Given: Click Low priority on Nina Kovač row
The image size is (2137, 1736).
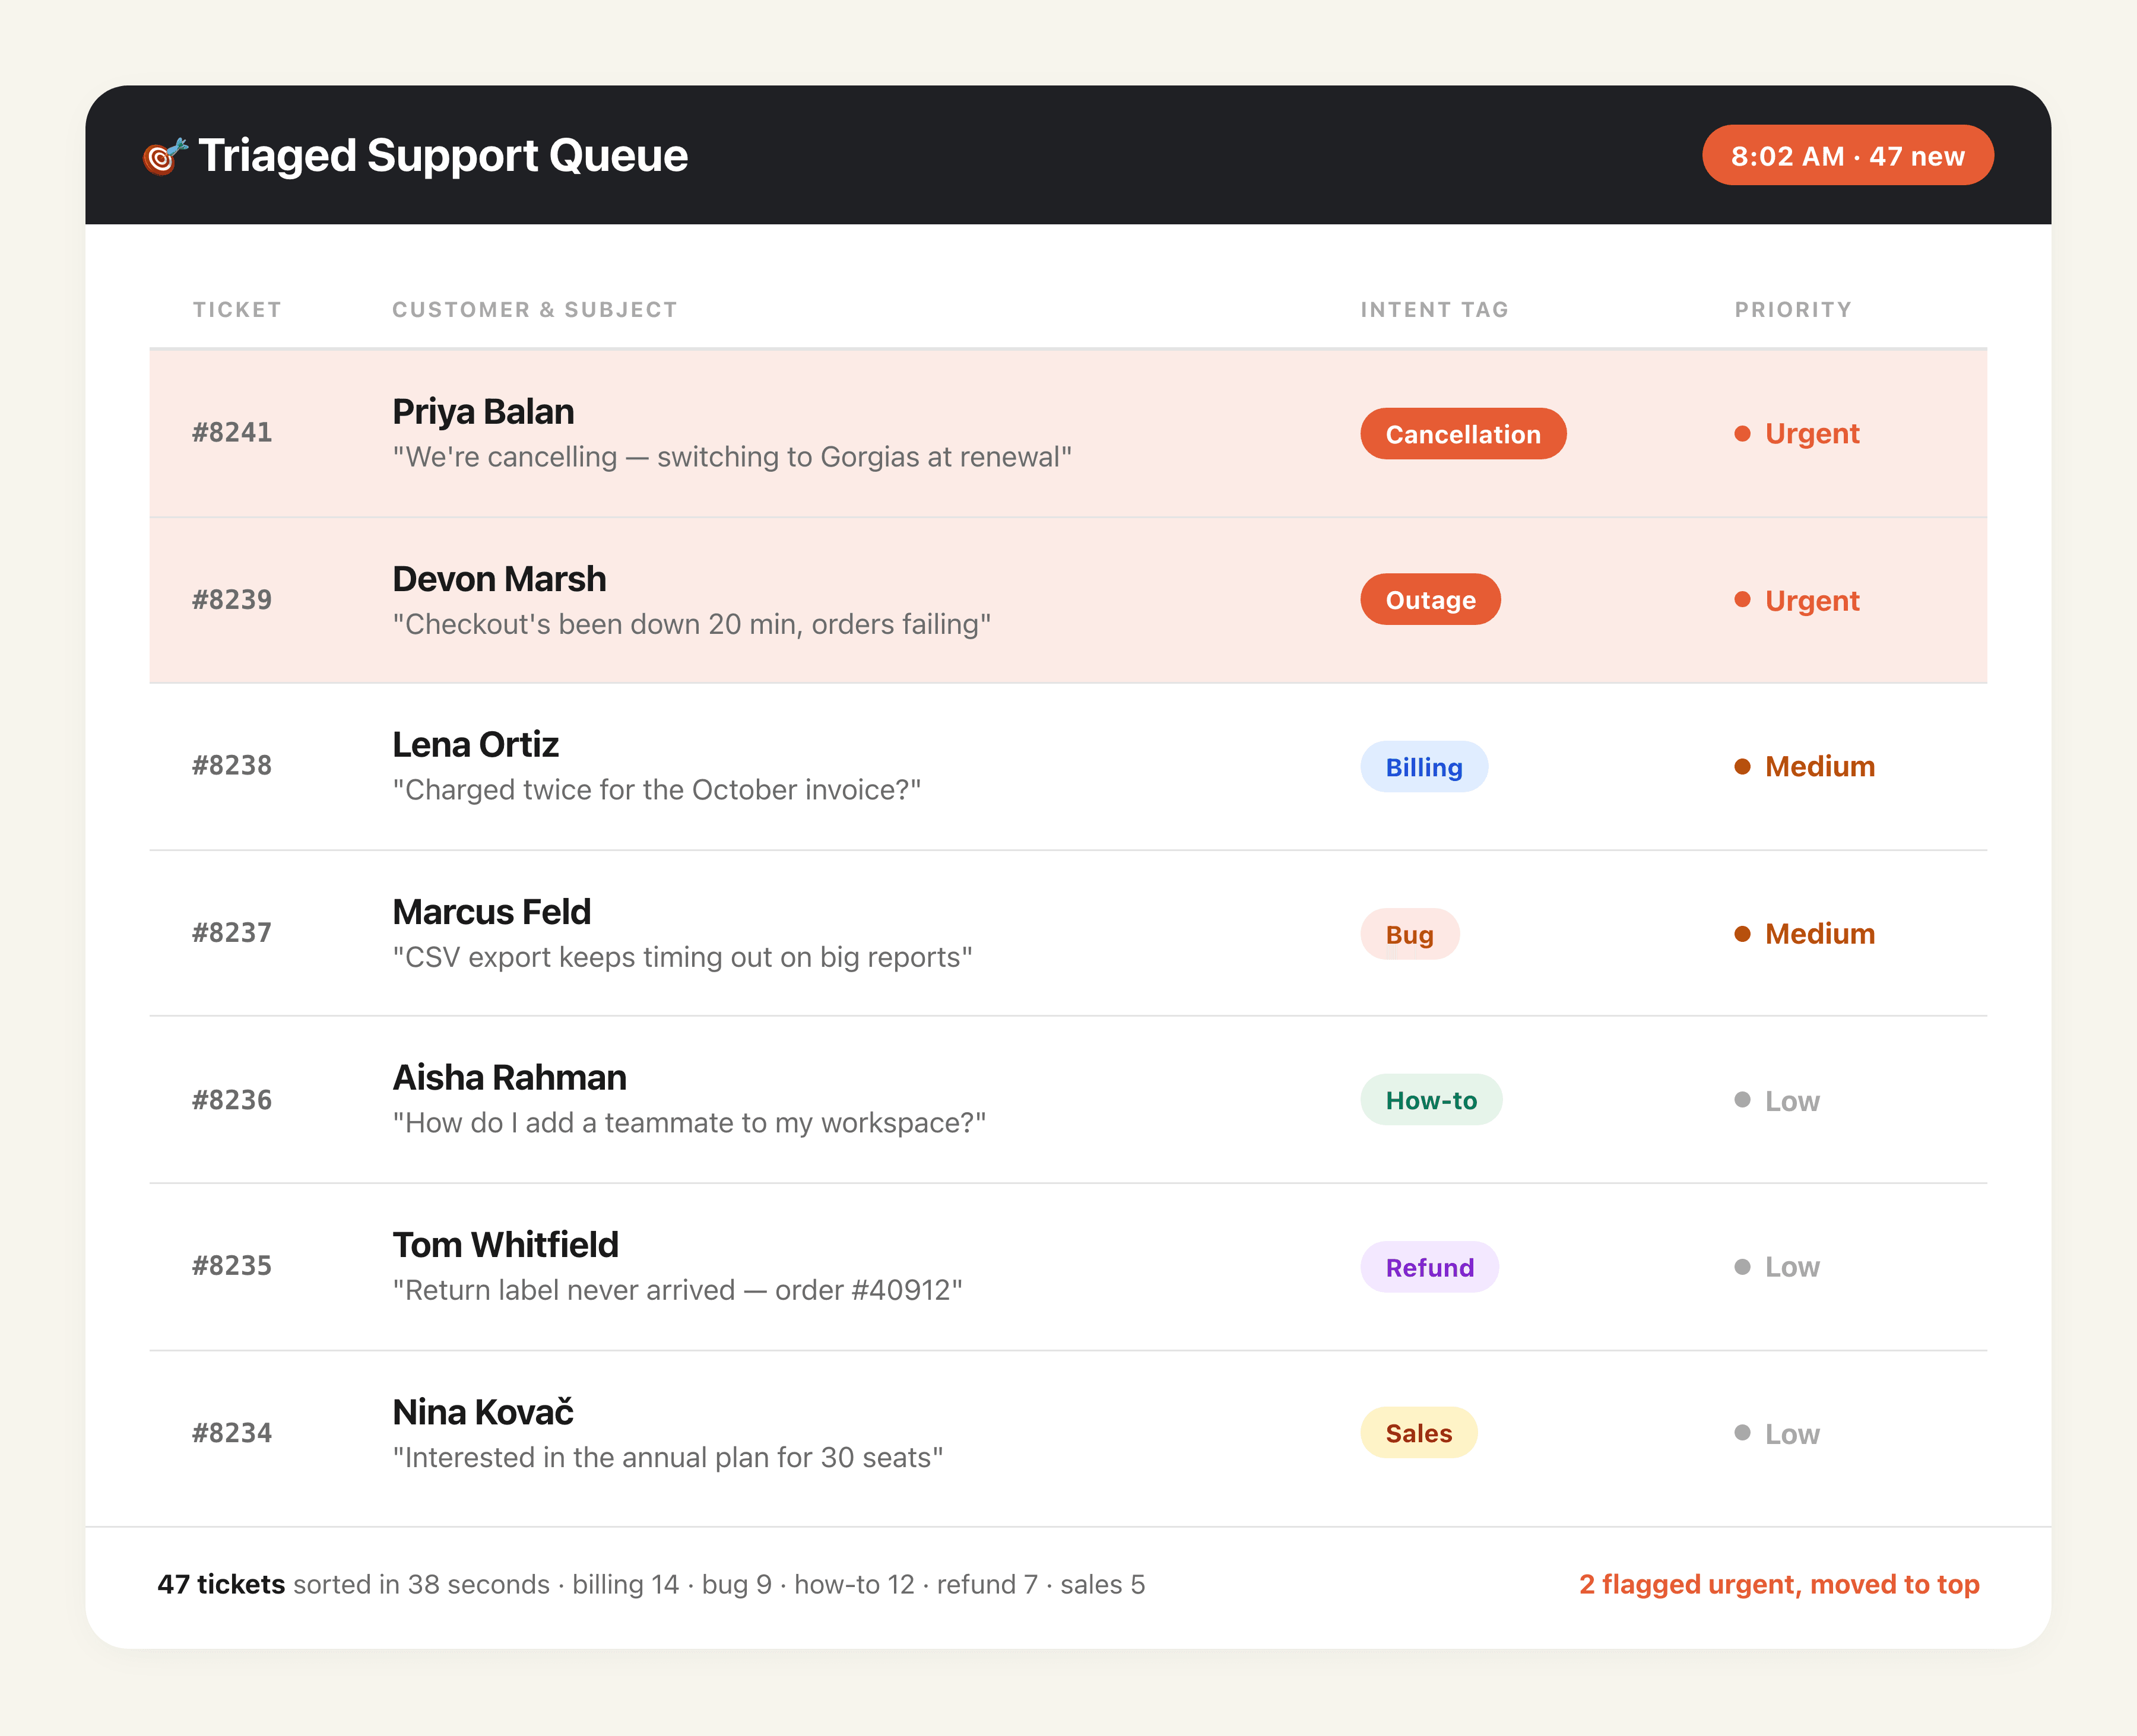Looking at the screenshot, I should point(1777,1433).
